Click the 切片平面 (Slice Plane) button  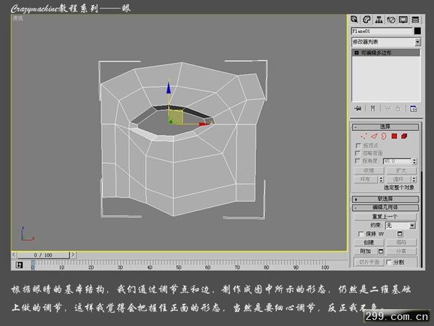tap(369, 262)
